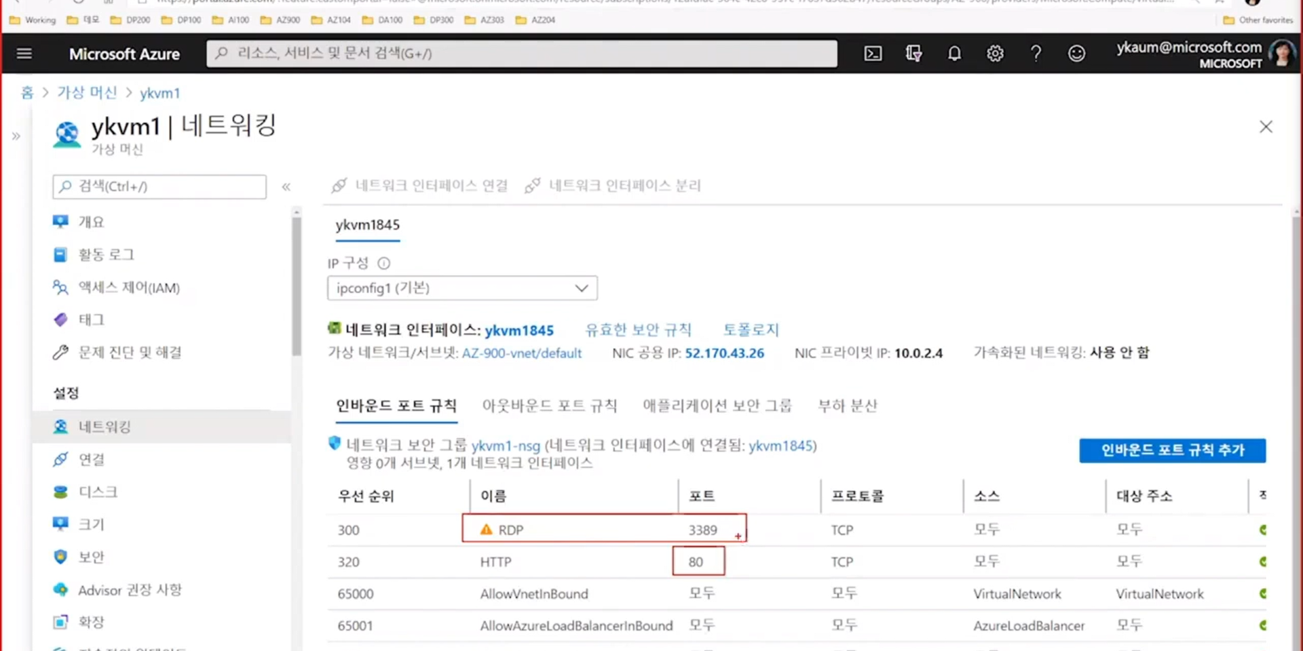Click 네트워크 인터페이스 연결 toolbar command
1303x651 pixels.
point(419,185)
